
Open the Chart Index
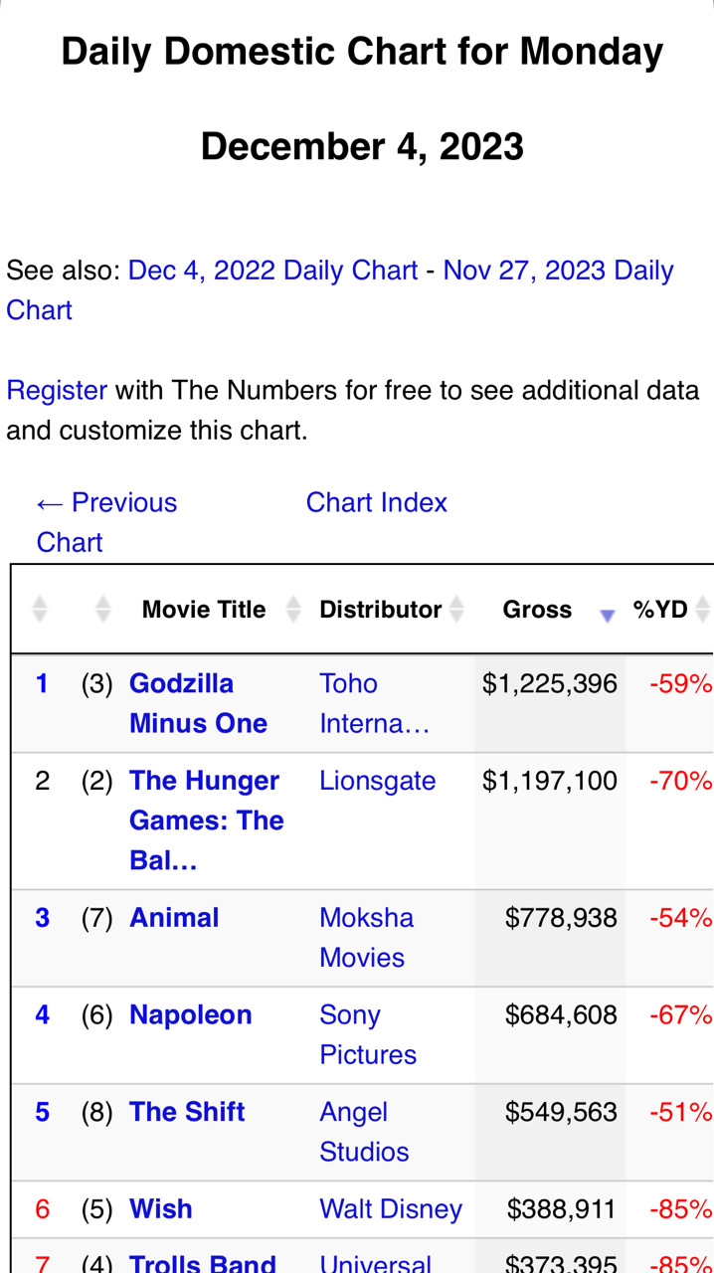click(x=376, y=502)
